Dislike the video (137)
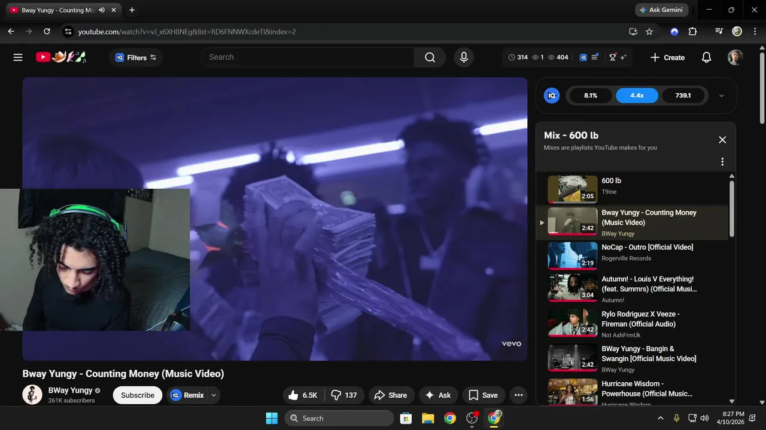Screen dimensions: 766x430 [x=344, y=395]
